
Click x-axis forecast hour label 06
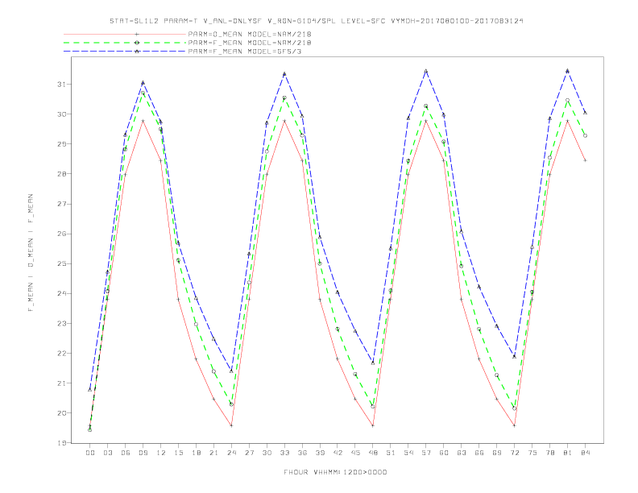pyautogui.click(x=126, y=453)
